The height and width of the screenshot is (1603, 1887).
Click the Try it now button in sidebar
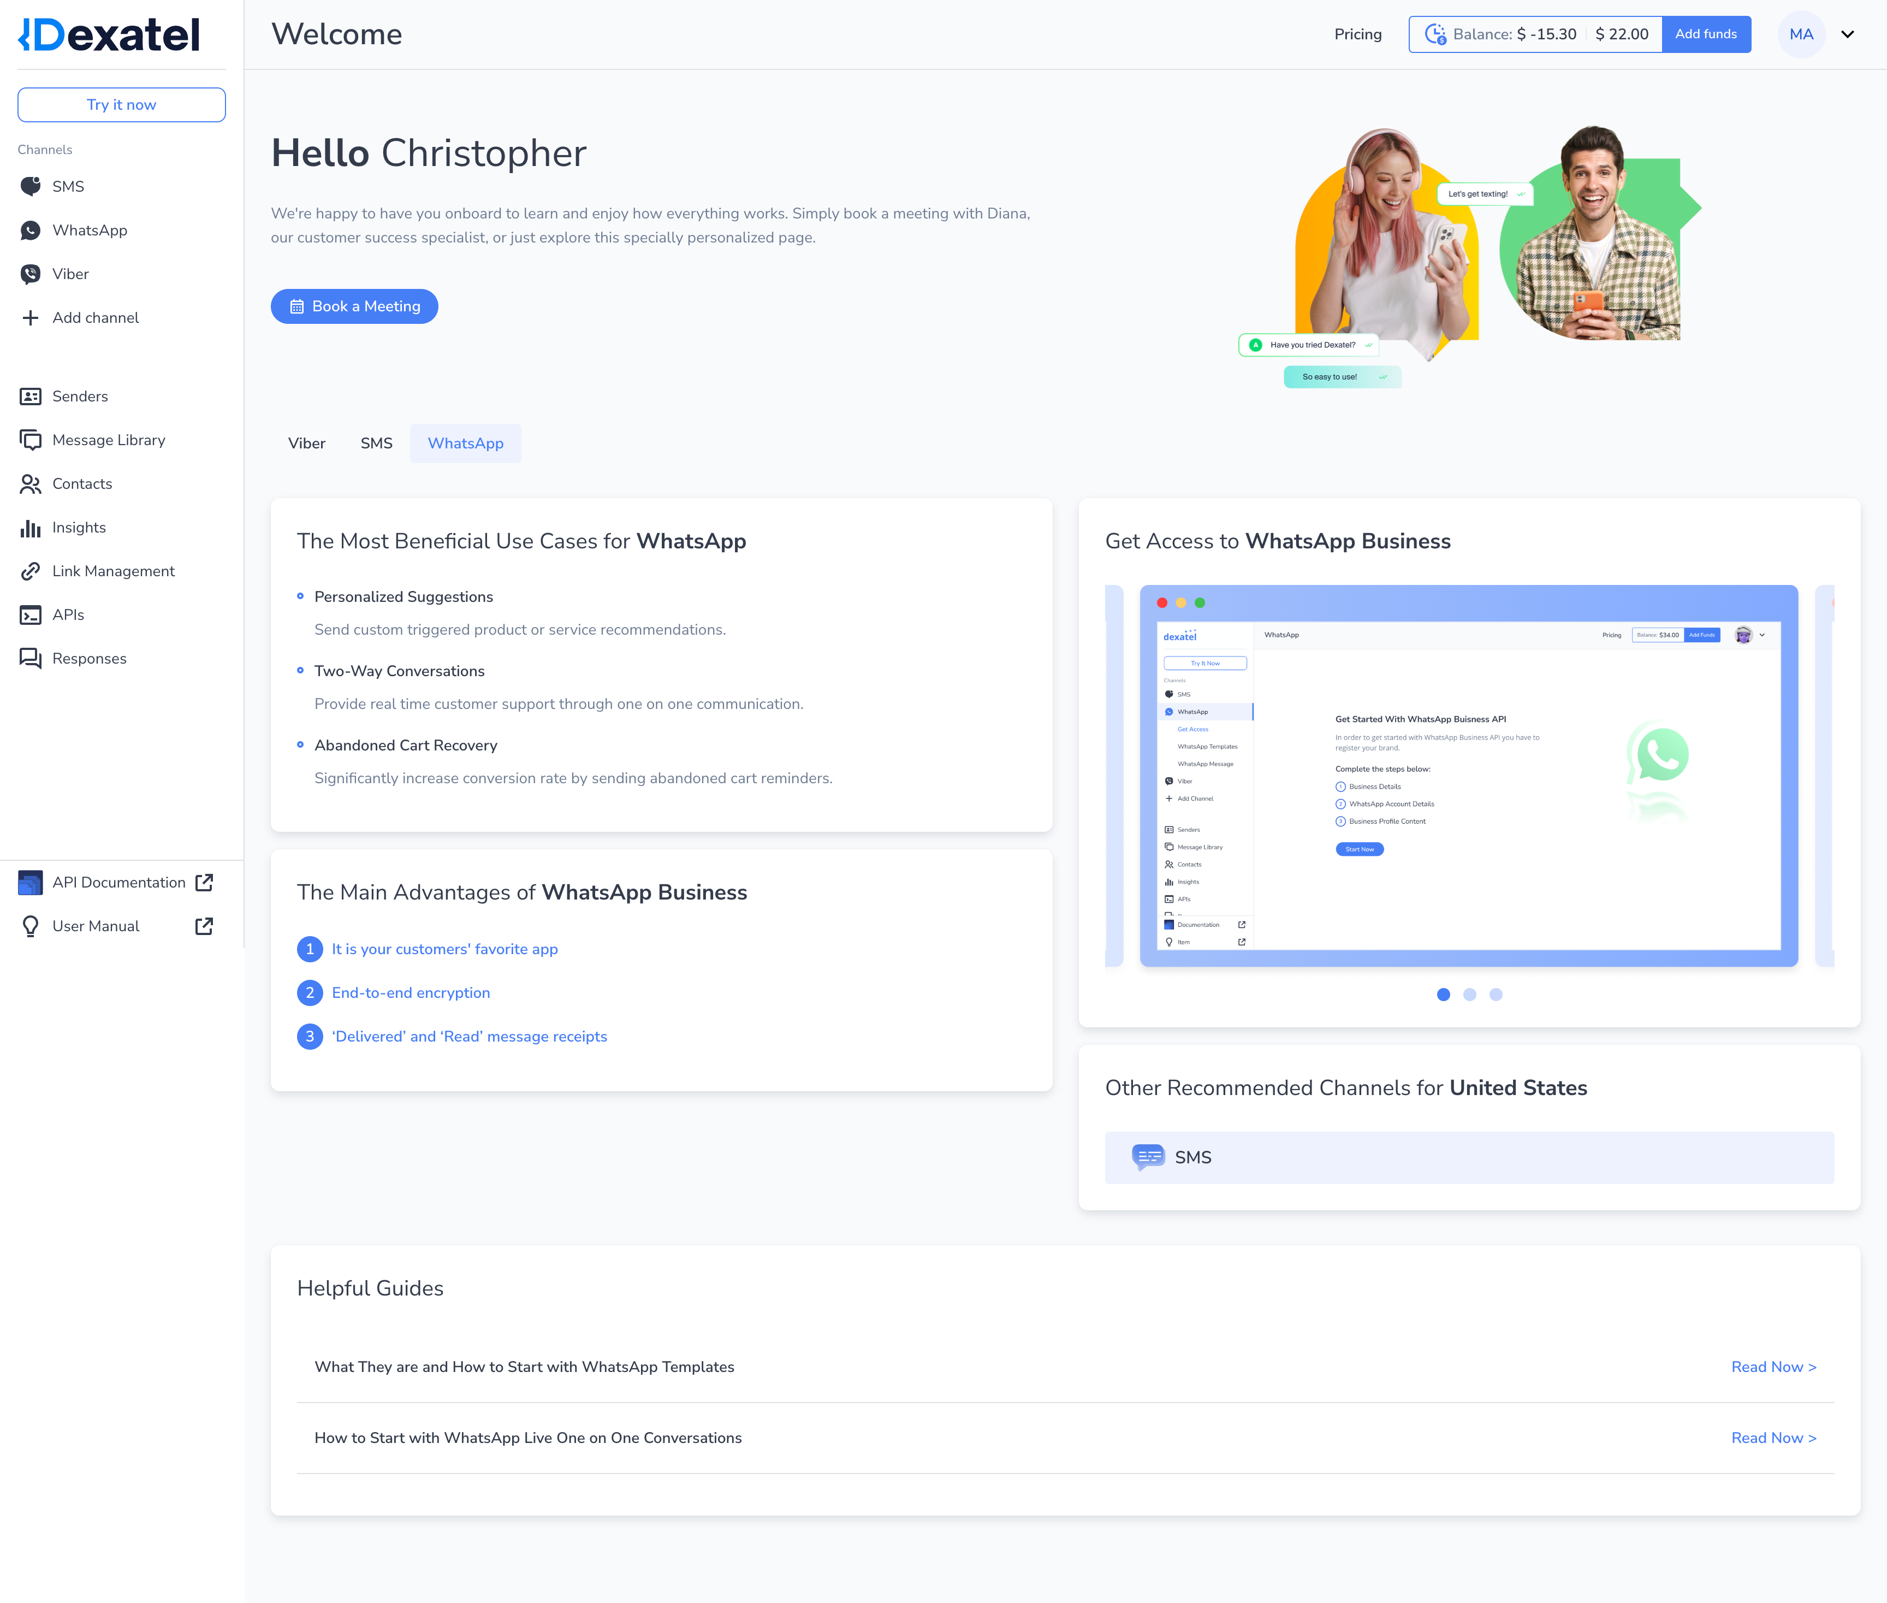122,105
